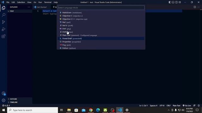The image size is (202, 113).
Task: Select PHPX language mode
Action: tap(101, 32)
